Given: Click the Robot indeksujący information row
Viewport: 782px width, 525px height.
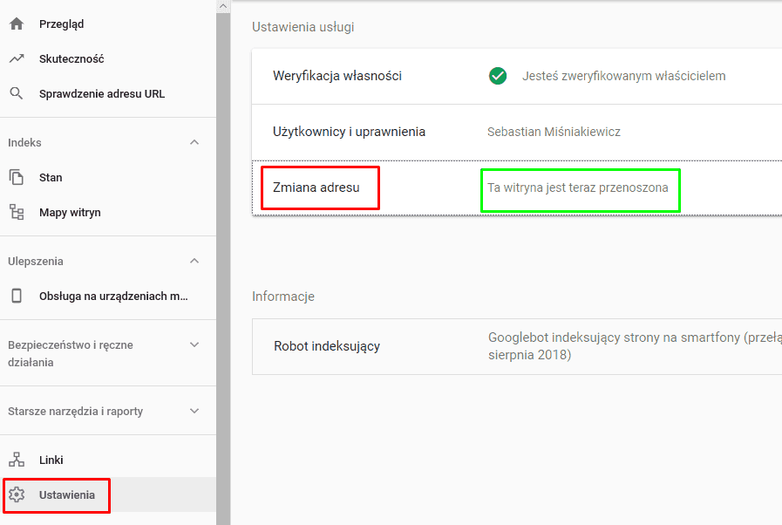Looking at the screenshot, I should pos(327,346).
